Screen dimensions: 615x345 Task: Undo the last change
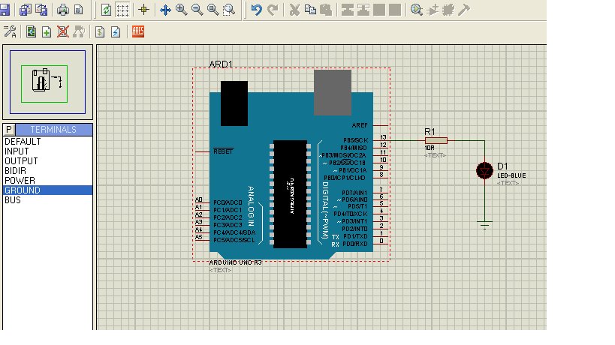click(257, 10)
